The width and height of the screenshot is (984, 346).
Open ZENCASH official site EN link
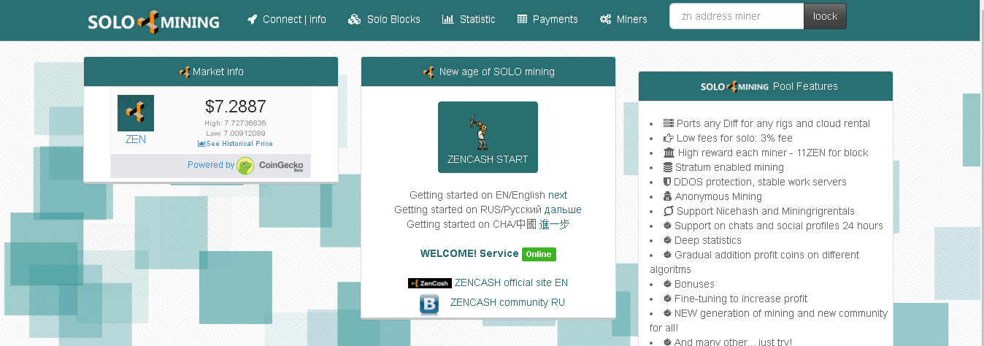(511, 282)
